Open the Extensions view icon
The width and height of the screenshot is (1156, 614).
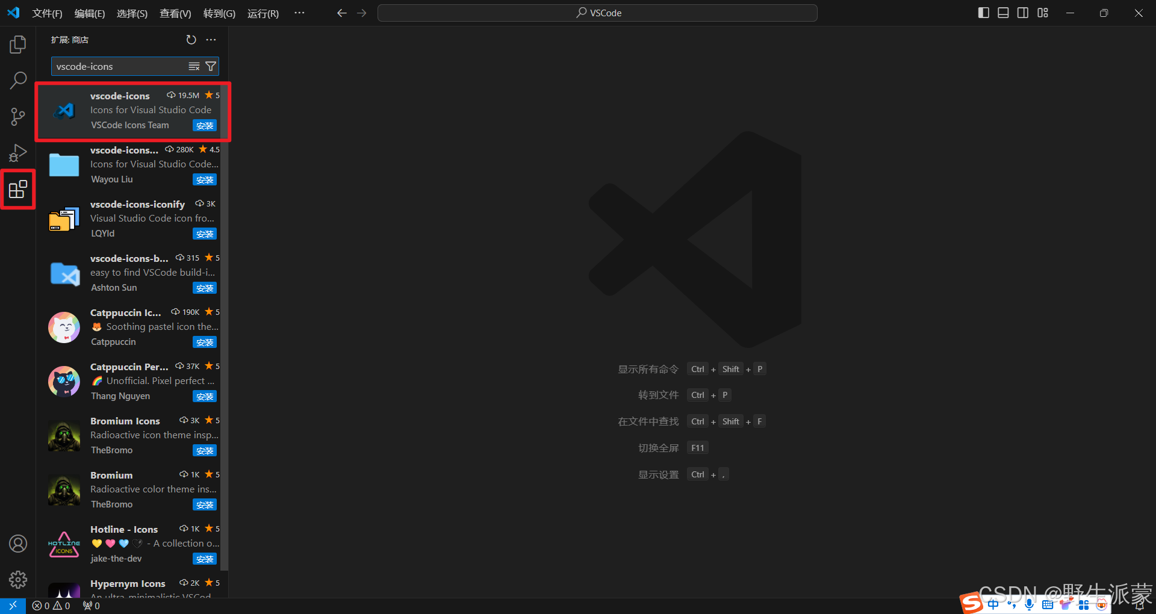click(x=18, y=190)
